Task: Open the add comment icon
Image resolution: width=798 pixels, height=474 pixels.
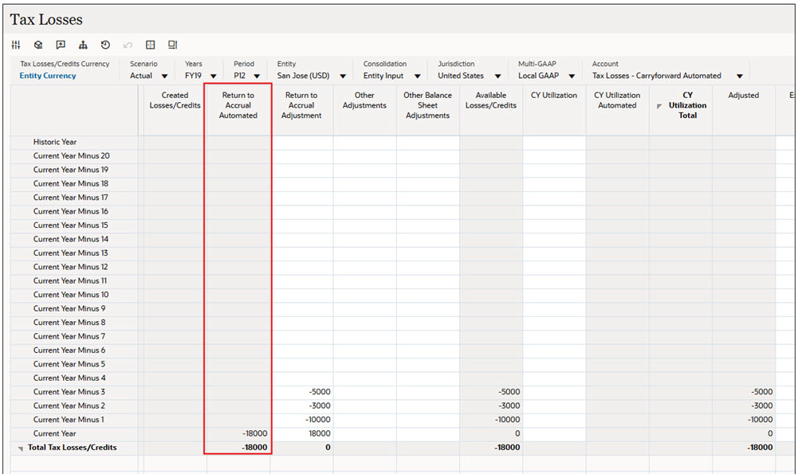Action: pos(61,45)
